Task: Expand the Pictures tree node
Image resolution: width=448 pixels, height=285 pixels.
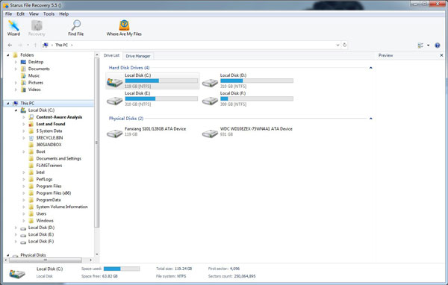Action: [16, 83]
